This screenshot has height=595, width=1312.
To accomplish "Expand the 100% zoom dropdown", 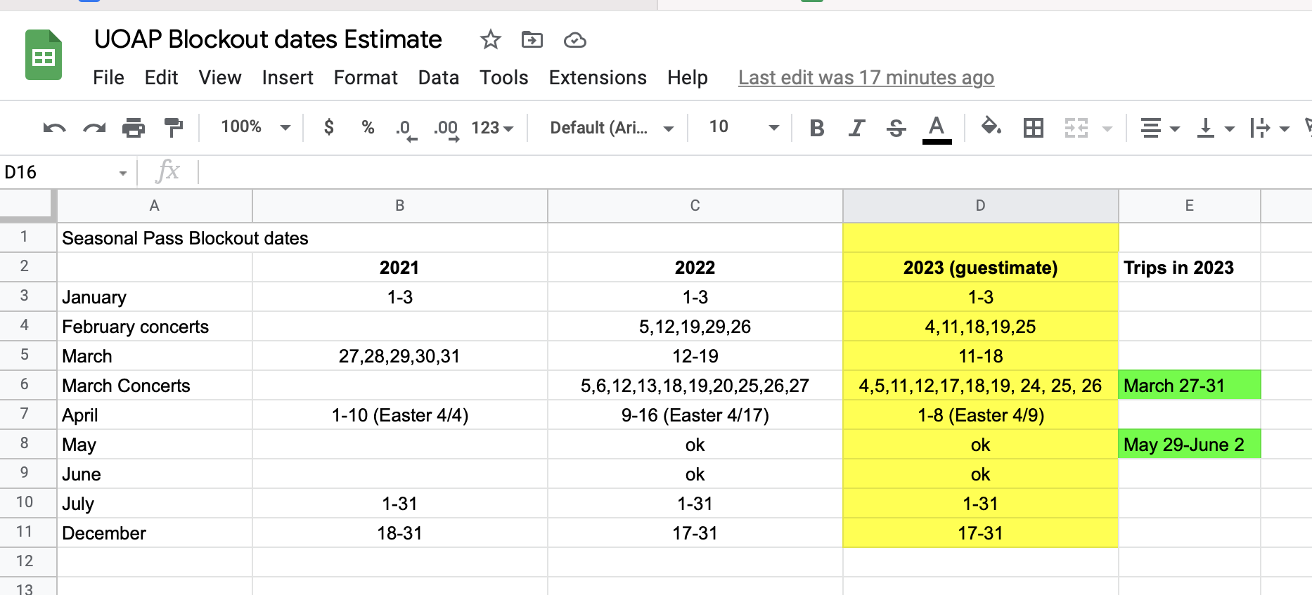I will click(x=255, y=127).
